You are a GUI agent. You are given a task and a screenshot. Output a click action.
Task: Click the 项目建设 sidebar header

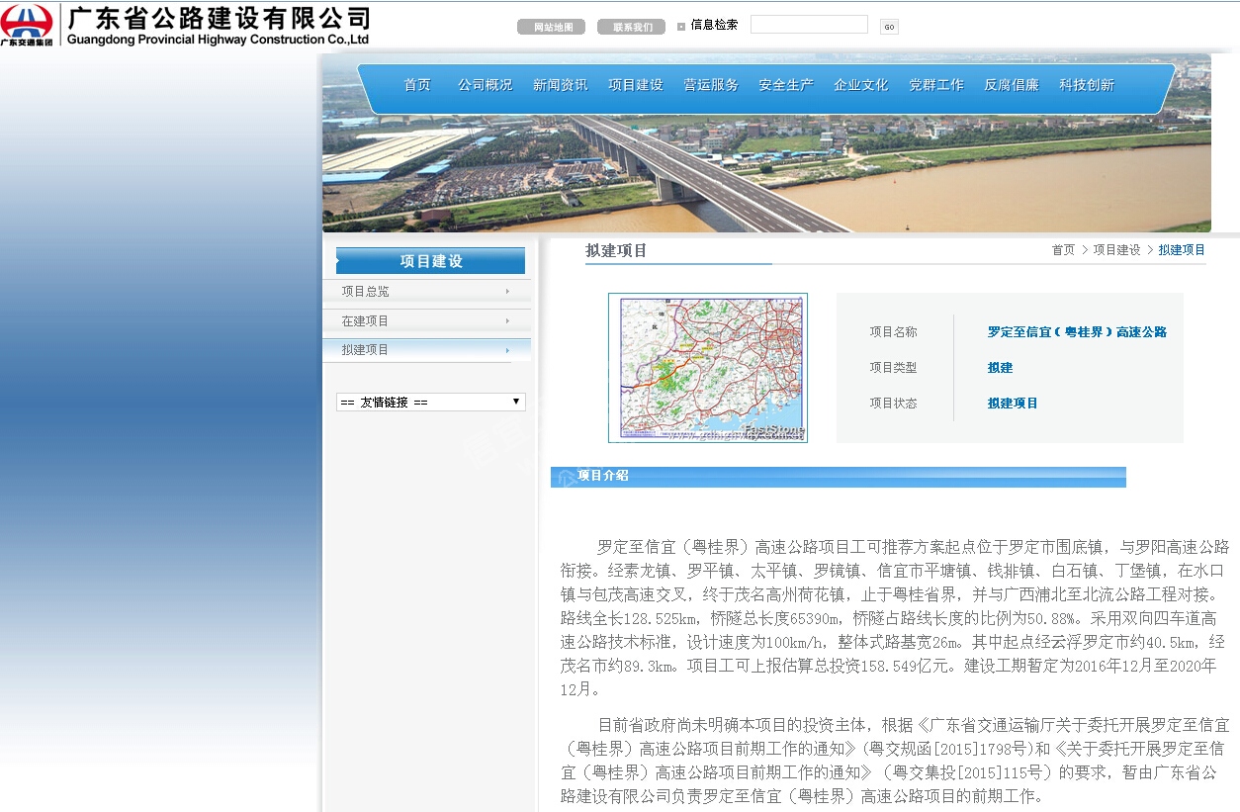(x=431, y=261)
